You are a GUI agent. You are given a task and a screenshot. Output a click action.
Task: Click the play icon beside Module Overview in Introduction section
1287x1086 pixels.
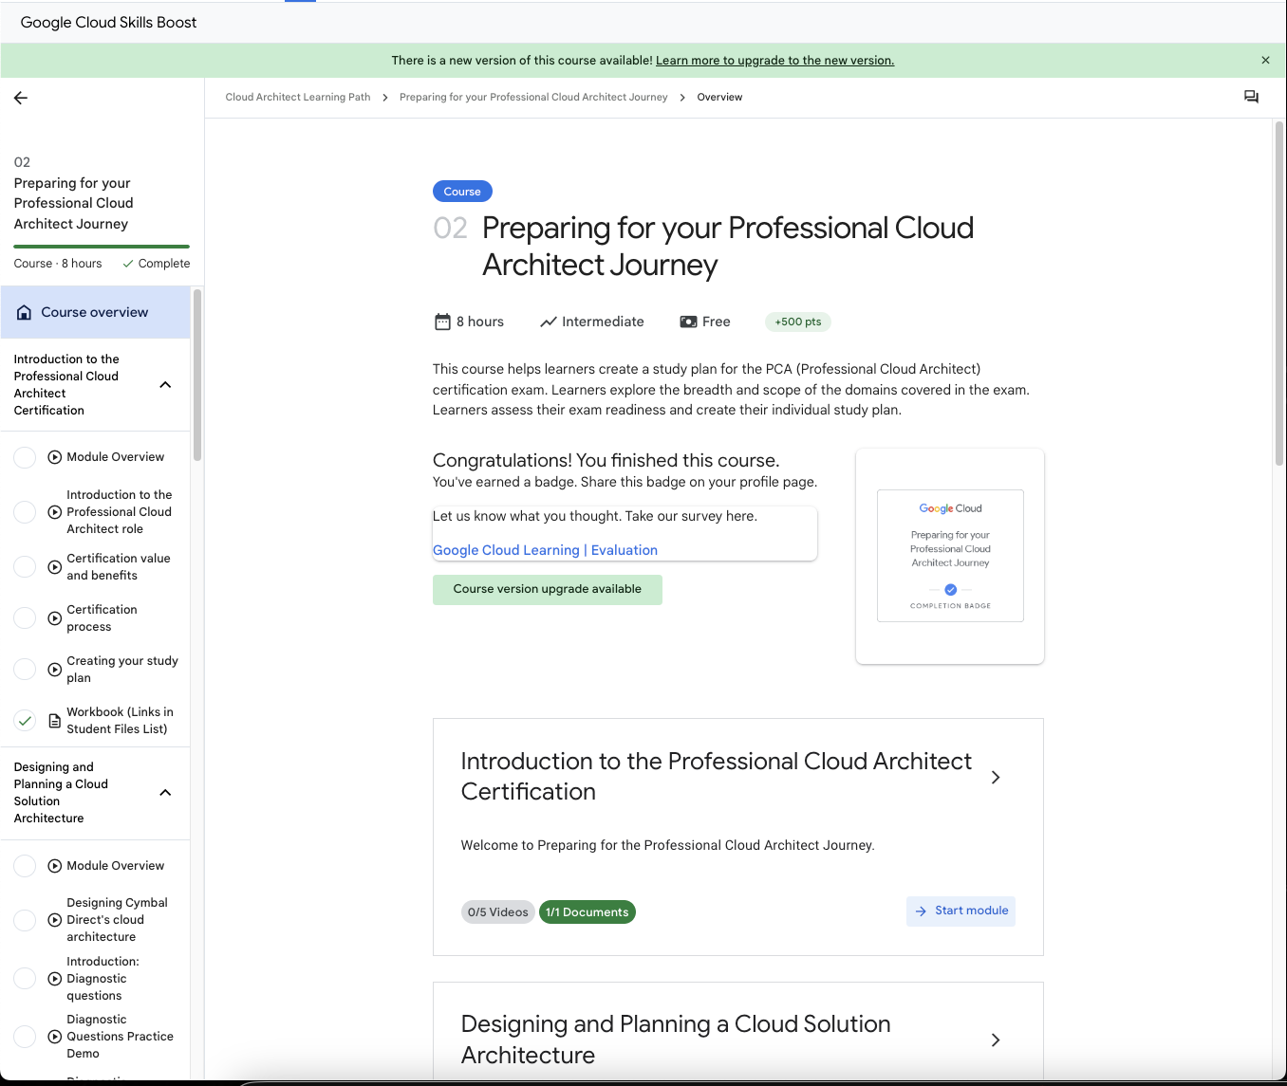click(55, 457)
